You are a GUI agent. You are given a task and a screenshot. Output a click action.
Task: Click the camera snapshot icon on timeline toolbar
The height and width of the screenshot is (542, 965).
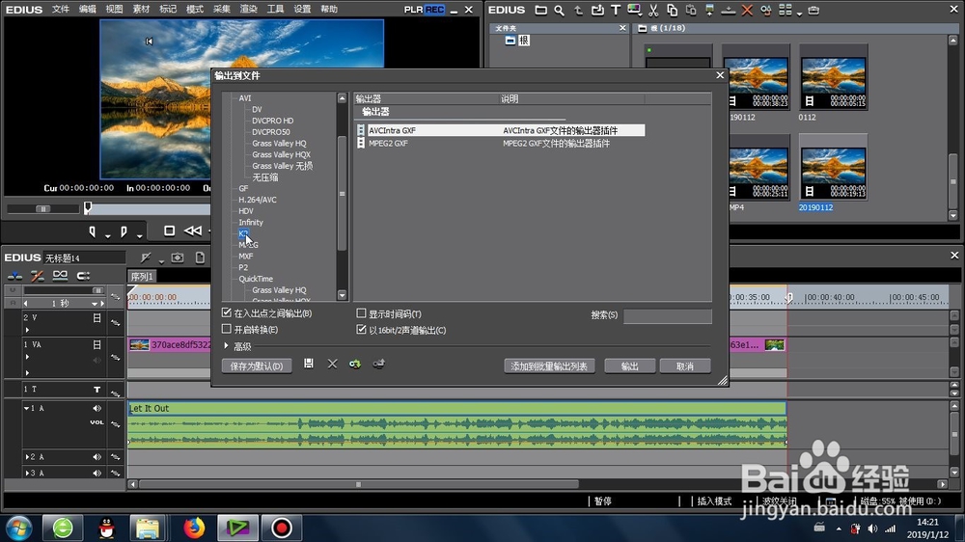(x=178, y=257)
